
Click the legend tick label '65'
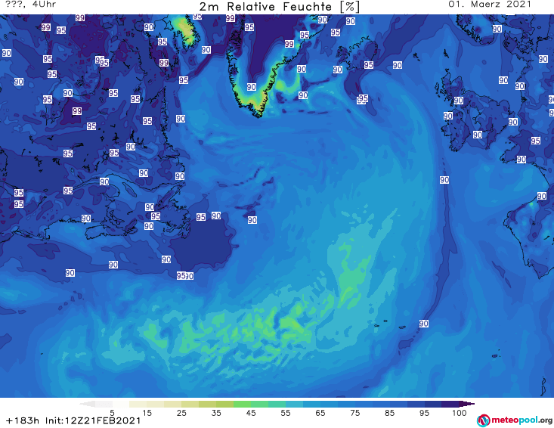(x=320, y=413)
